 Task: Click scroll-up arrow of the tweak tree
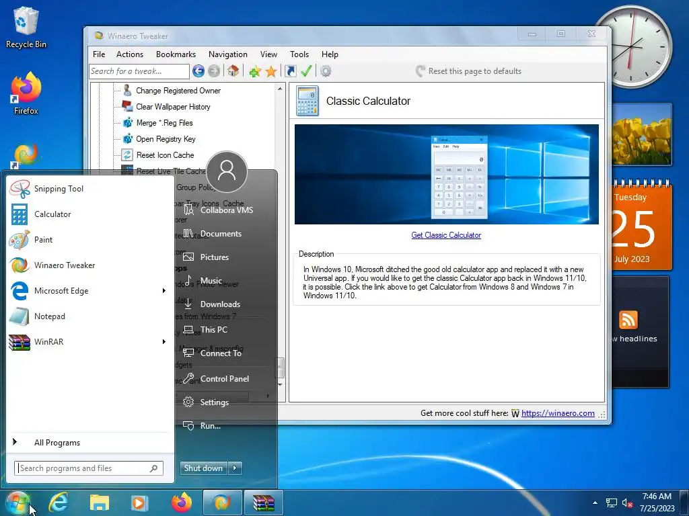tap(280, 89)
